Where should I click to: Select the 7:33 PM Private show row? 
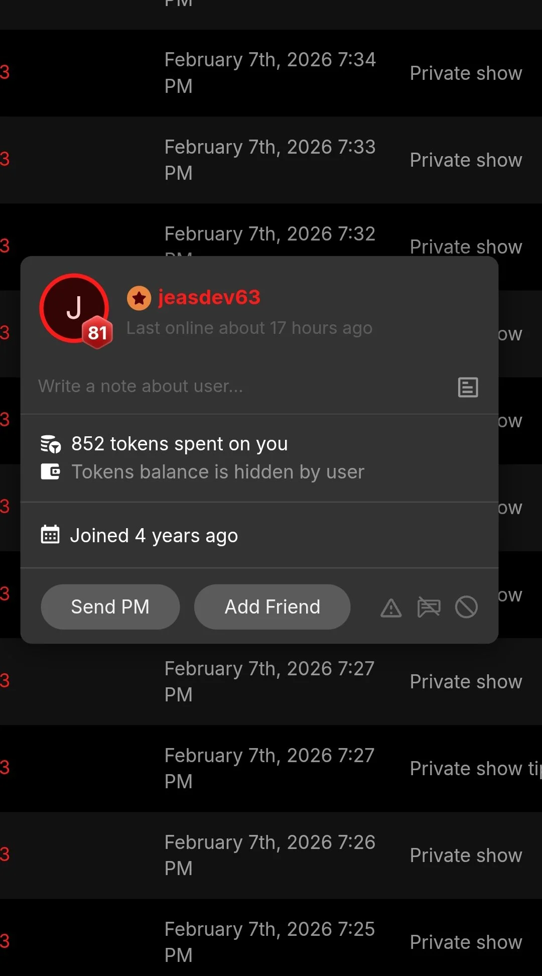pos(270,160)
